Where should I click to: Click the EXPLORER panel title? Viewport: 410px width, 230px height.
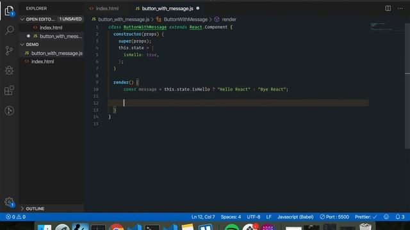point(37,8)
